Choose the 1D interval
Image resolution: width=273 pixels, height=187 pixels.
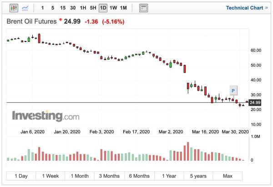tap(103, 8)
